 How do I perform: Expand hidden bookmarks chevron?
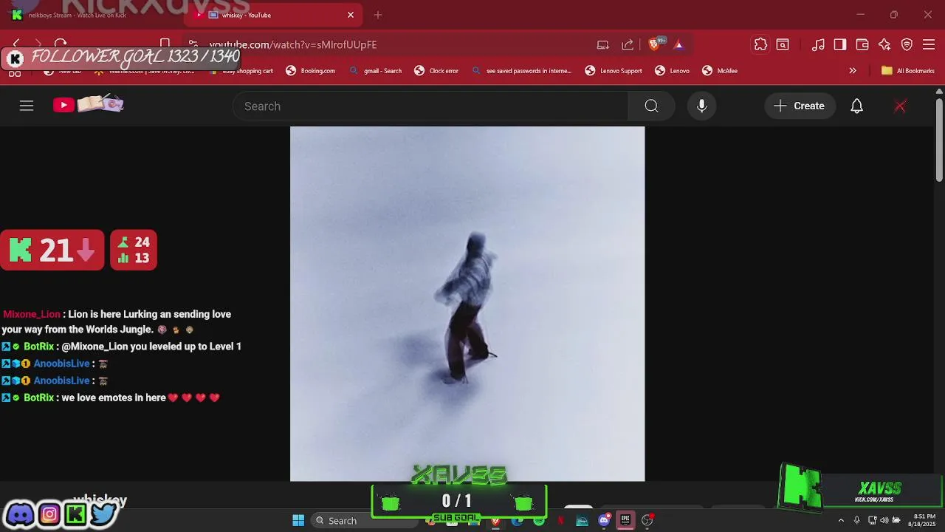click(853, 71)
